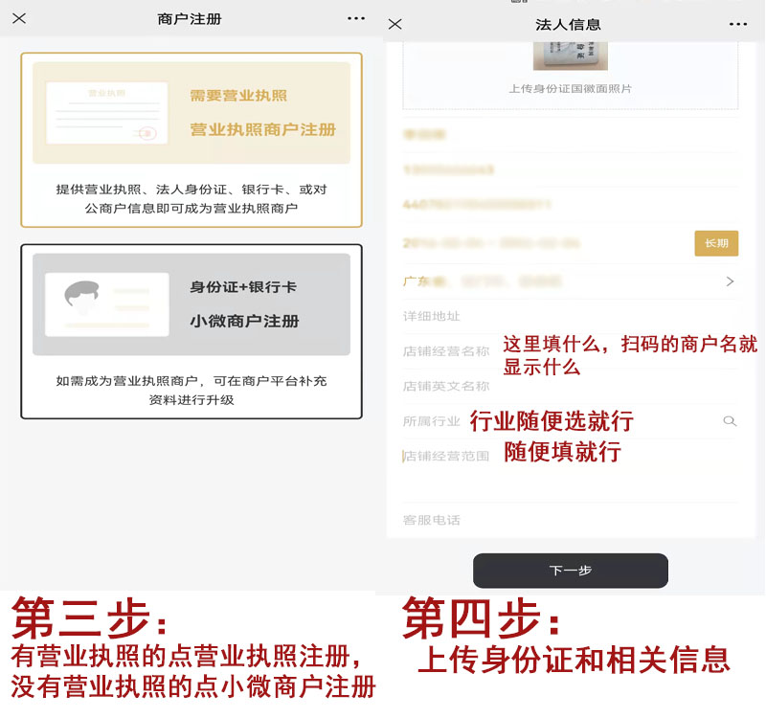Select 营业执照商户注册 card
Image resolution: width=766 pixels, height=718 pixels.
pyautogui.click(x=191, y=140)
